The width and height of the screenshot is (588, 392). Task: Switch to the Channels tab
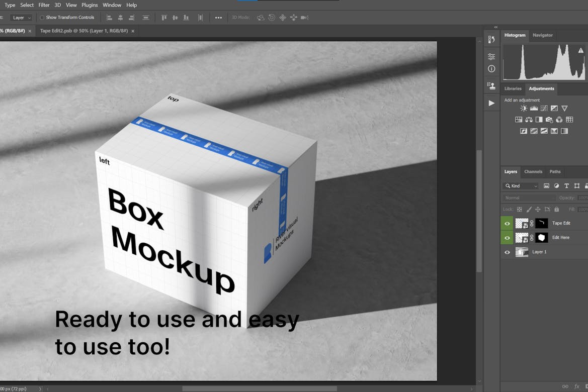[533, 171]
